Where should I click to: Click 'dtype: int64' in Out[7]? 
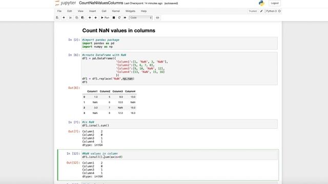(92, 145)
